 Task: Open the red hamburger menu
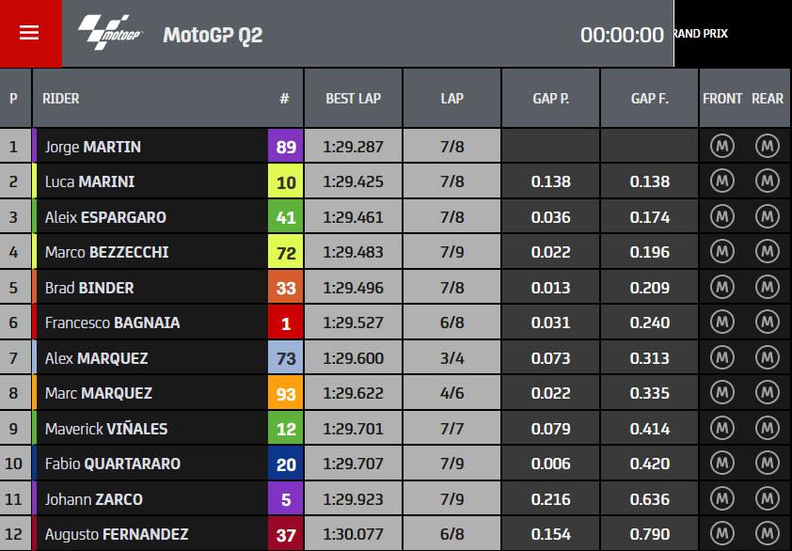click(29, 33)
